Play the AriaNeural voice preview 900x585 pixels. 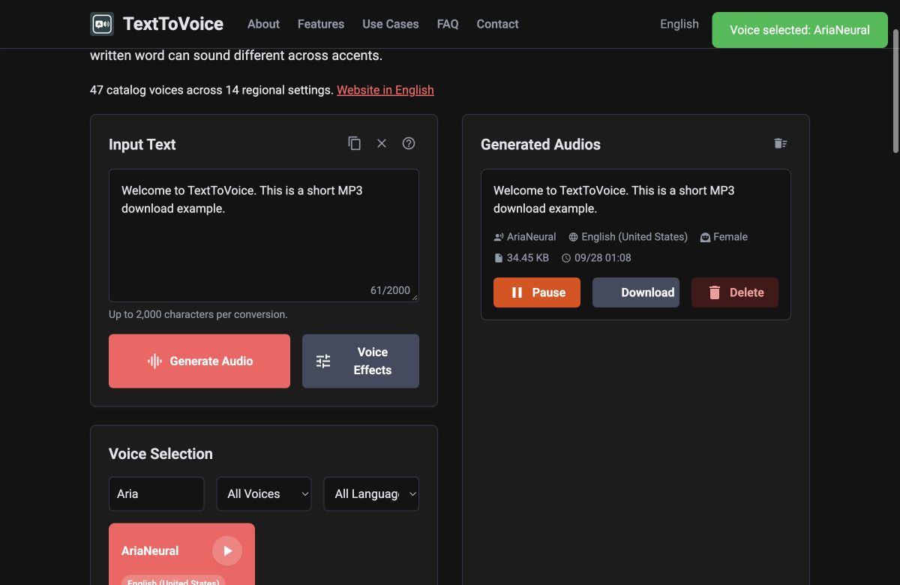(x=227, y=550)
